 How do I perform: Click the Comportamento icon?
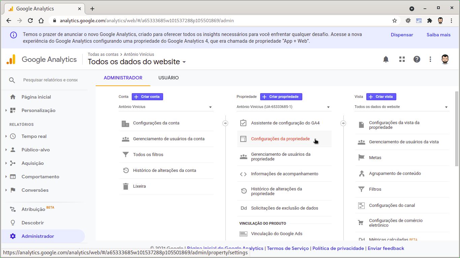click(13, 177)
